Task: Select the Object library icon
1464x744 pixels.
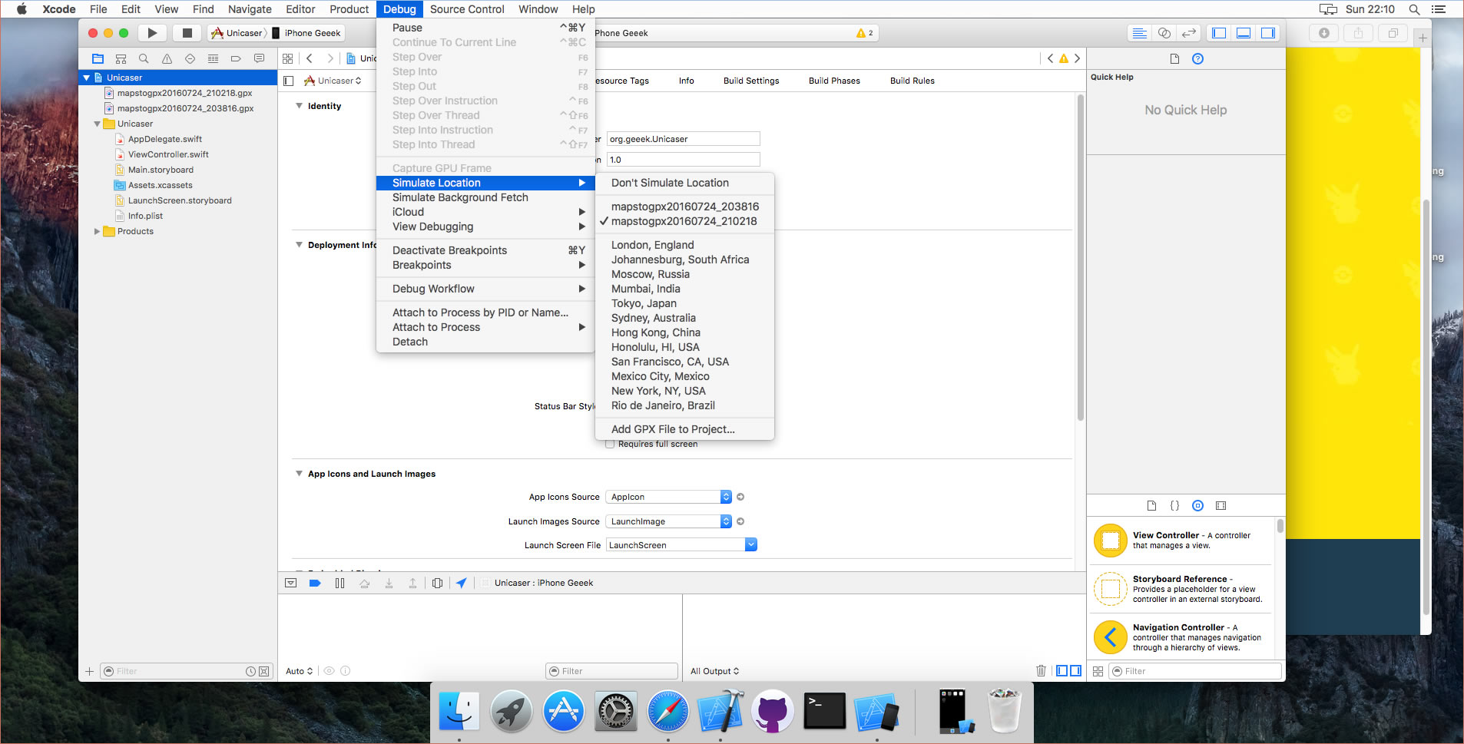Action: (x=1197, y=505)
